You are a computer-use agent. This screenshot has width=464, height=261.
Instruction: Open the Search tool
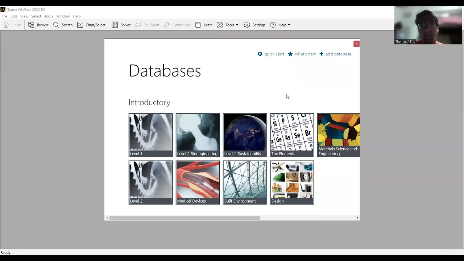tap(63, 25)
